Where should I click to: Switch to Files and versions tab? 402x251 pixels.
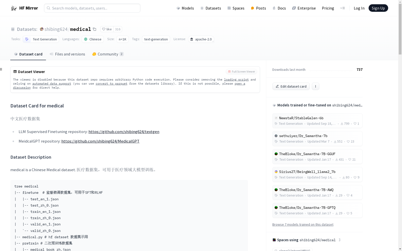click(x=67, y=54)
